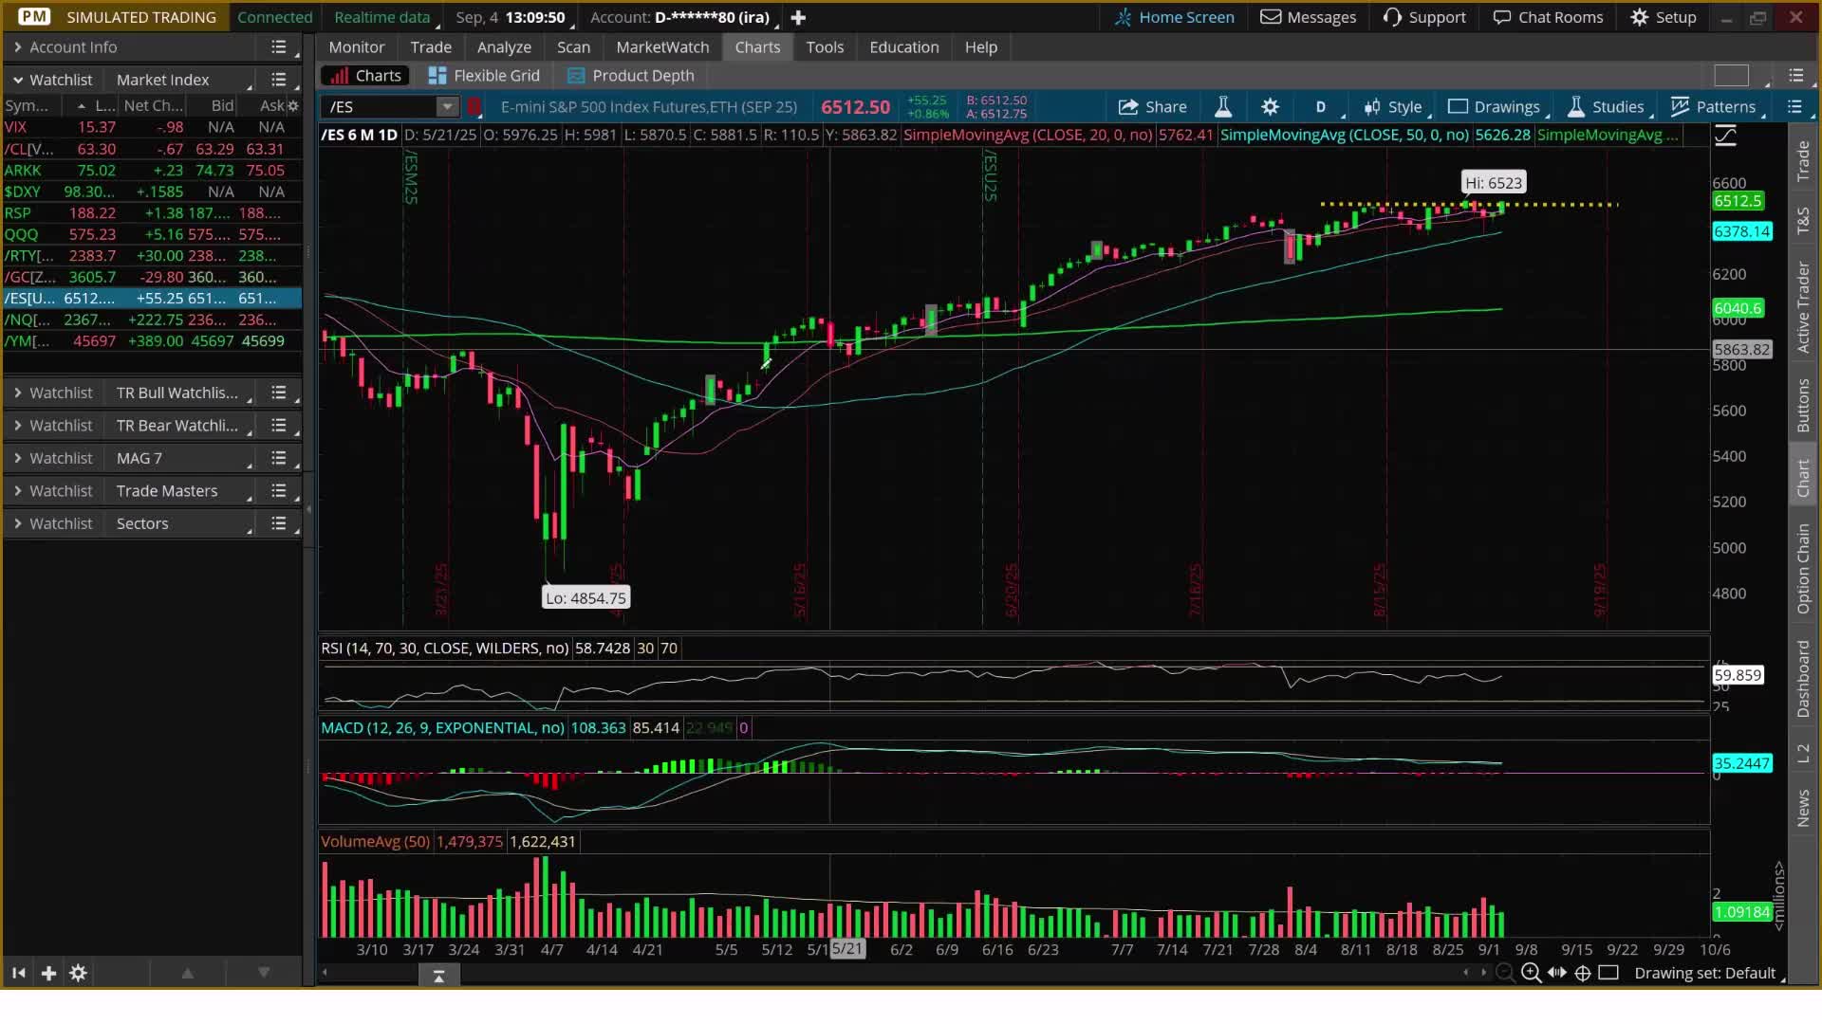Image resolution: width=1822 pixels, height=1024 pixels.
Task: Expand the MAG 7 watchlist
Action: (x=18, y=458)
